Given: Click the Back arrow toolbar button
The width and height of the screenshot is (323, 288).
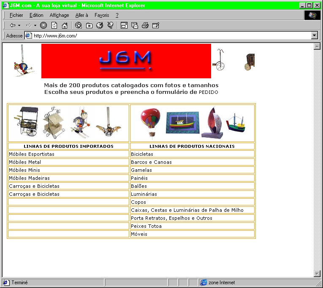Looking at the screenshot, I should 13,25.
